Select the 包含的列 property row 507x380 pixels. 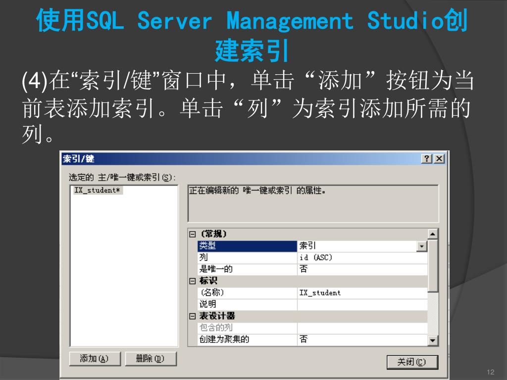[247, 328]
